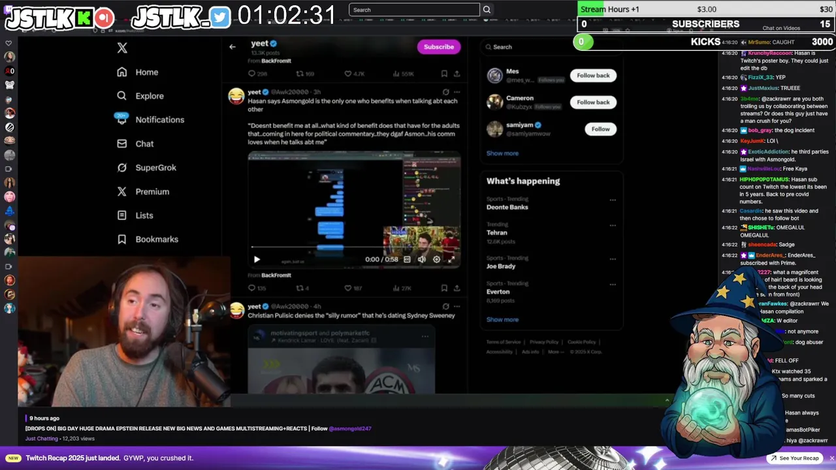The image size is (836, 470).
Task: Repost the Hasan says Asmongold post
Action: point(302,289)
